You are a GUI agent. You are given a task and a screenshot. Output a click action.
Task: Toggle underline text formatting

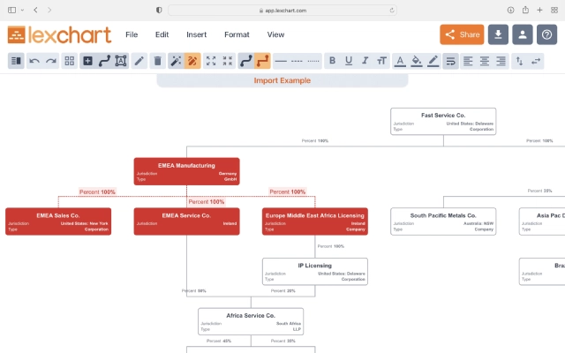point(349,61)
